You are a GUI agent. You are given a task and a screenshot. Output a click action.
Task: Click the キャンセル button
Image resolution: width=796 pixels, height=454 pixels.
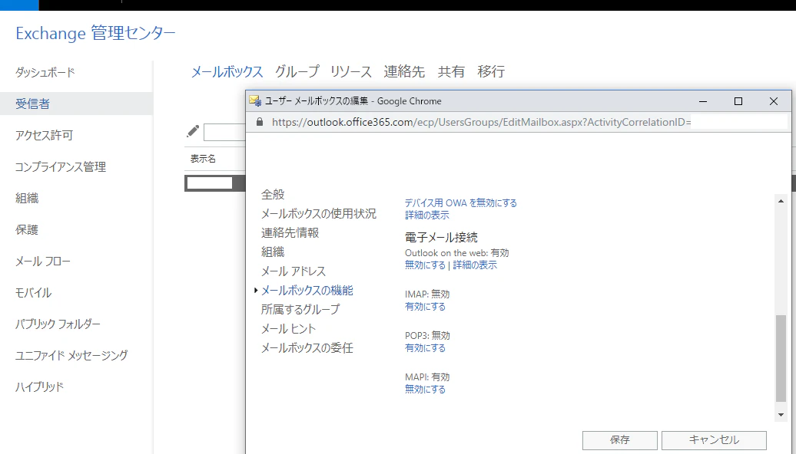[x=714, y=440]
